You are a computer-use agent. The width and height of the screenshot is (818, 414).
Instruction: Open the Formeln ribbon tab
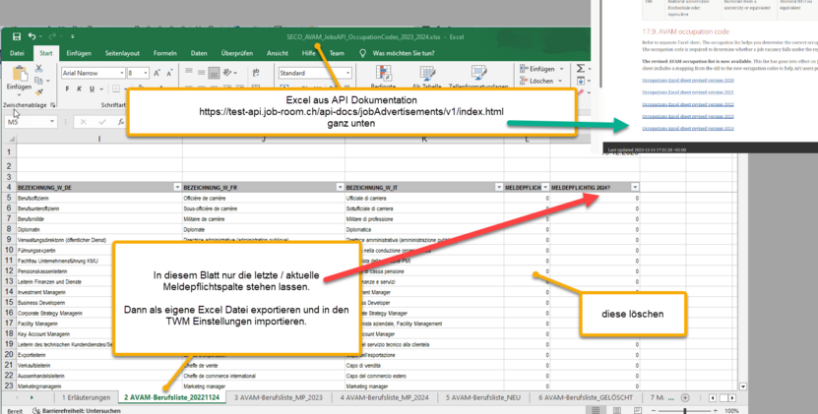click(x=164, y=53)
